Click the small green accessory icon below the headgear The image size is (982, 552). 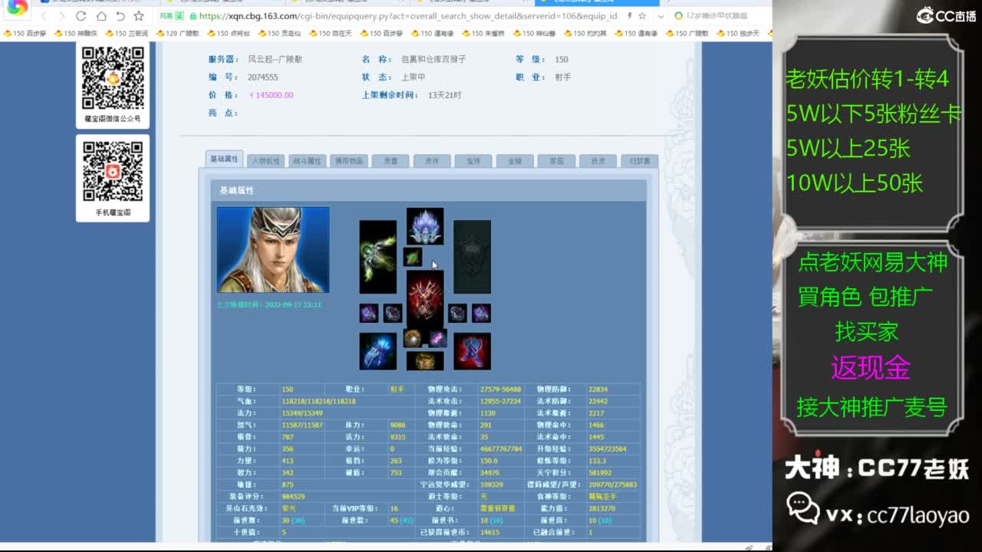(413, 257)
